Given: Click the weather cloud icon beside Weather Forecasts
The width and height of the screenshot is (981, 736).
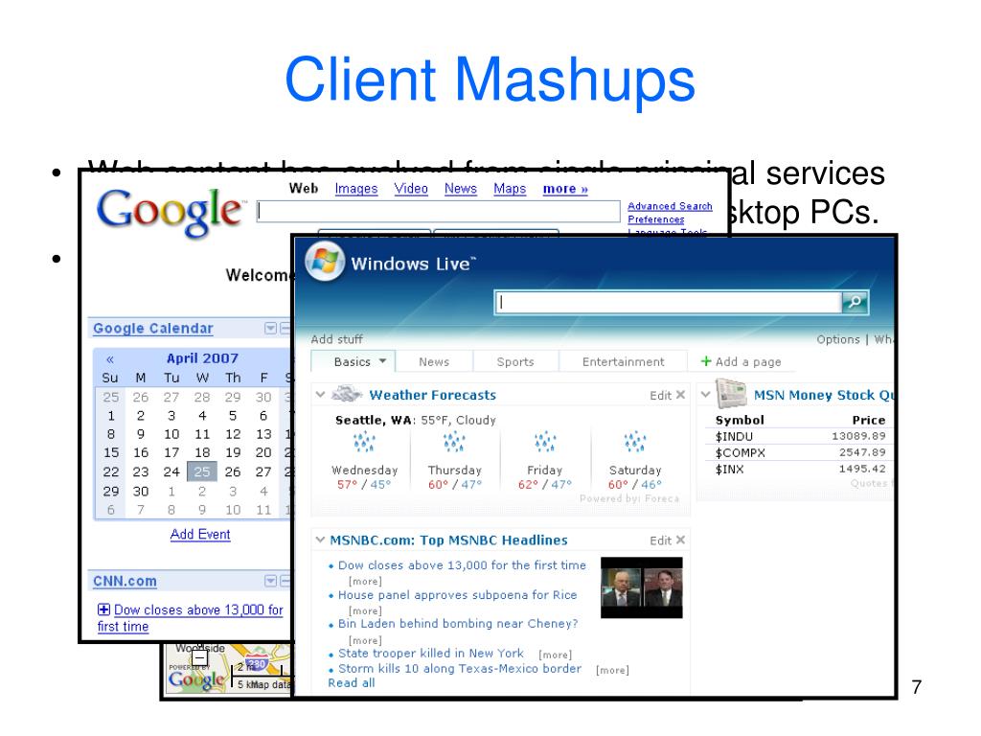Looking at the screenshot, I should pos(347,394).
